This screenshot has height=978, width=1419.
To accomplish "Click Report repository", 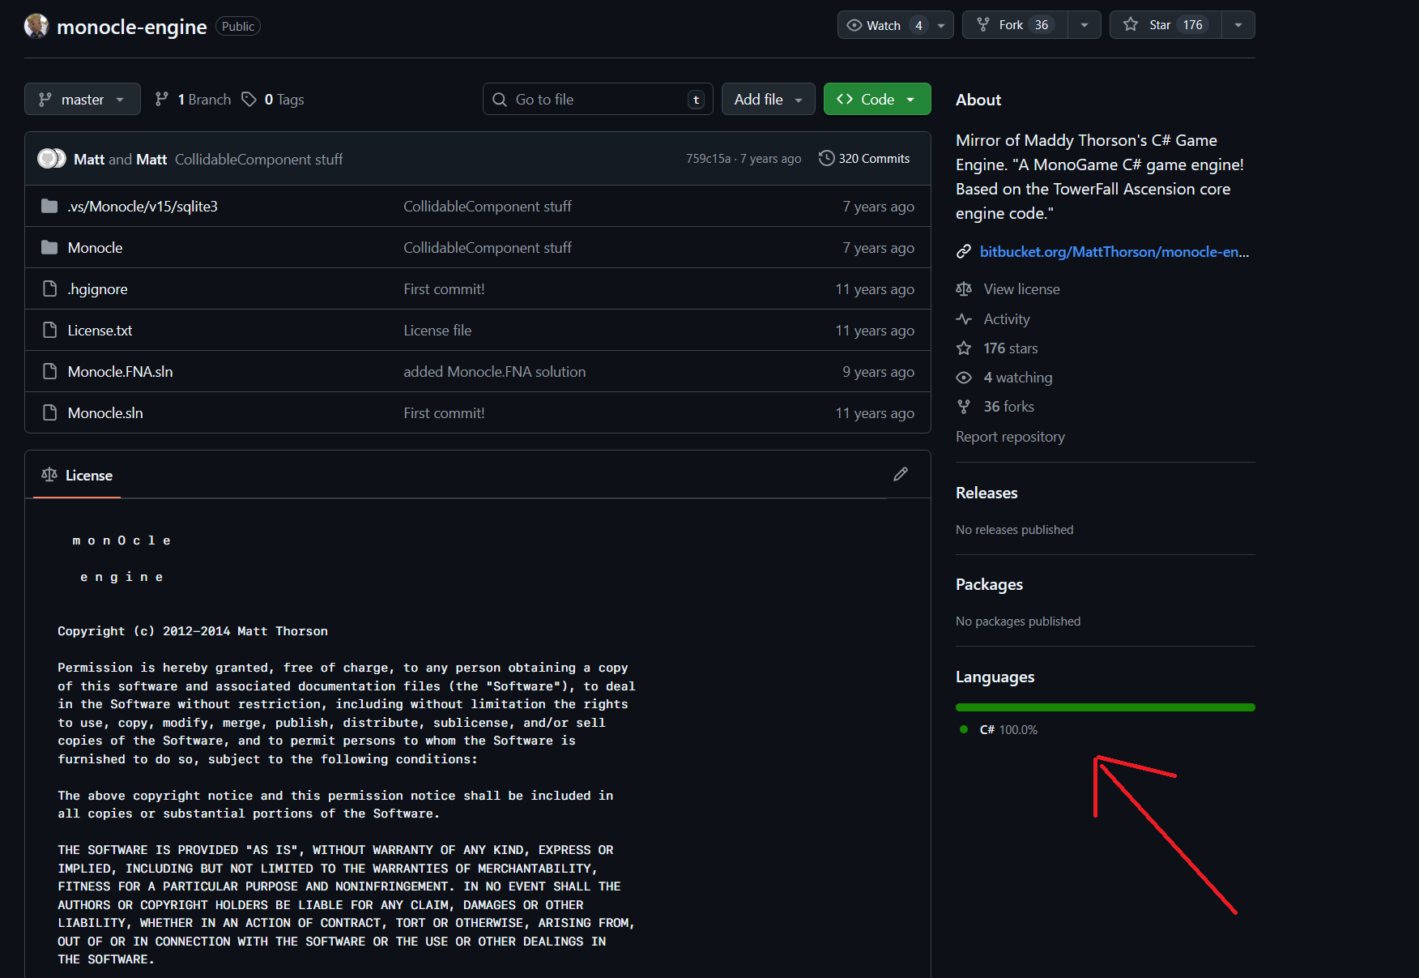I will point(1010,437).
